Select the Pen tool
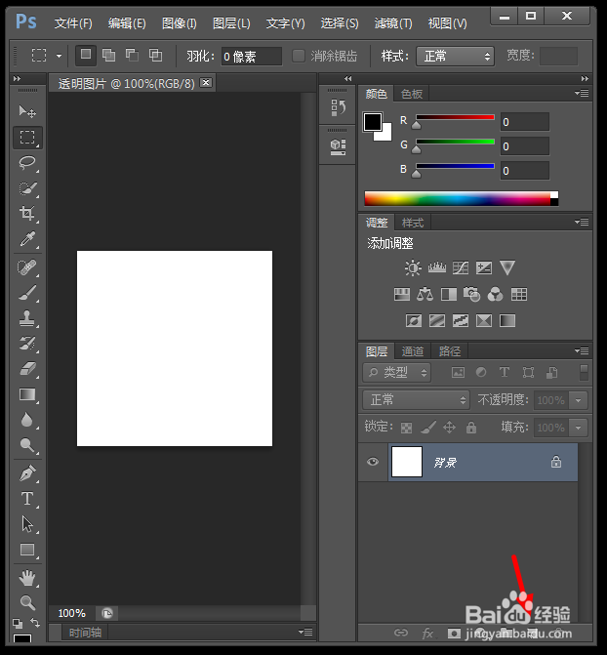This screenshot has height=655, width=607. pyautogui.click(x=27, y=473)
